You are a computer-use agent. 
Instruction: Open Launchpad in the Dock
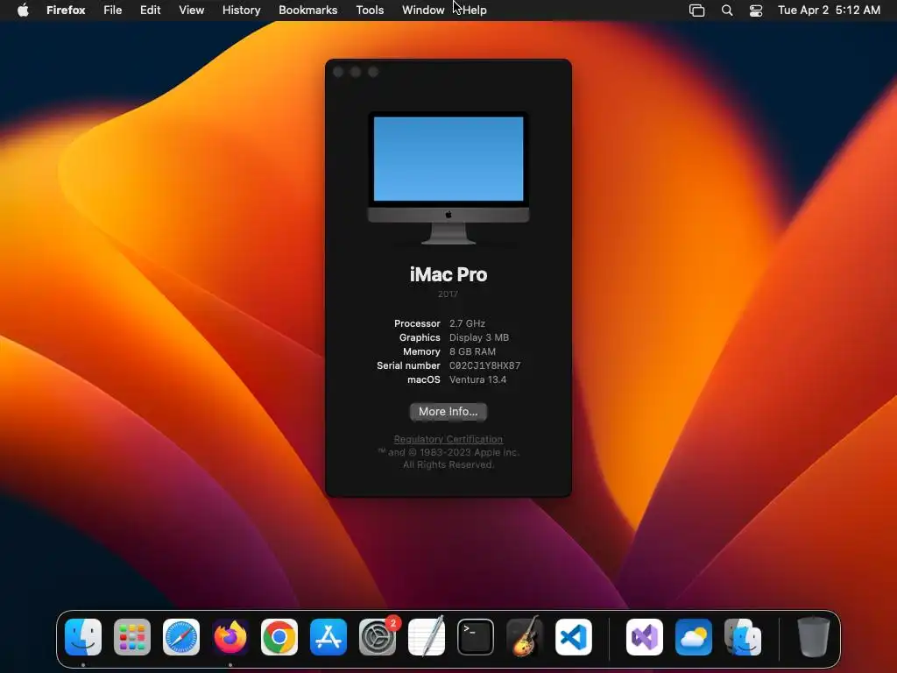pyautogui.click(x=132, y=637)
